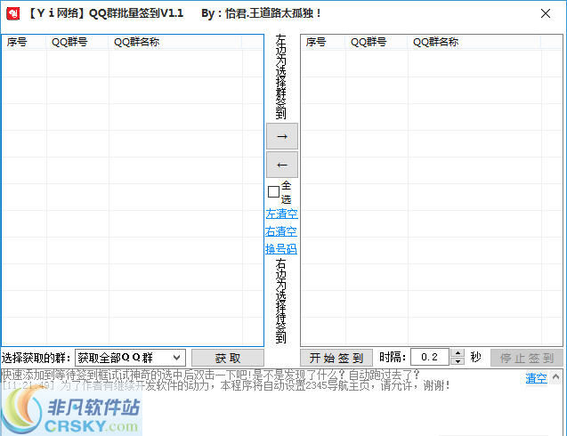
Task: Click the 选择获取的群 label
Action: click(x=36, y=358)
